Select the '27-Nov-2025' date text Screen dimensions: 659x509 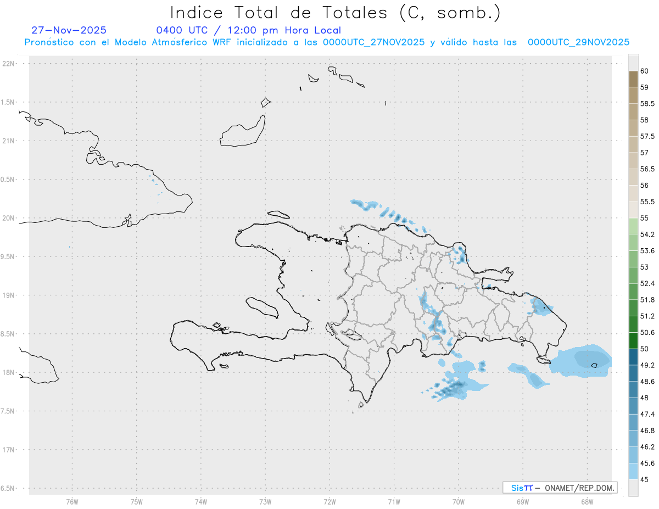69,30
